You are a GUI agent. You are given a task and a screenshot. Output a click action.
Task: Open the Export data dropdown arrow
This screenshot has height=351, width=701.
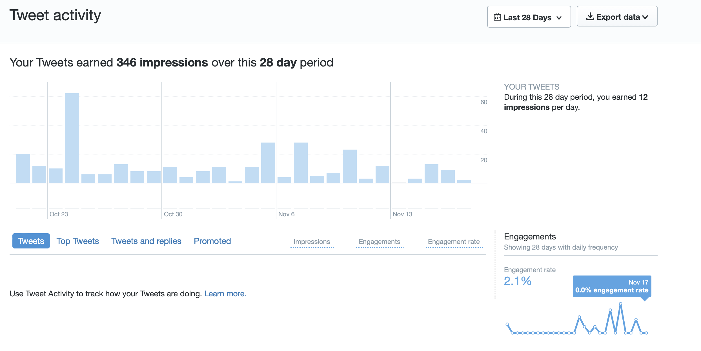tap(645, 17)
